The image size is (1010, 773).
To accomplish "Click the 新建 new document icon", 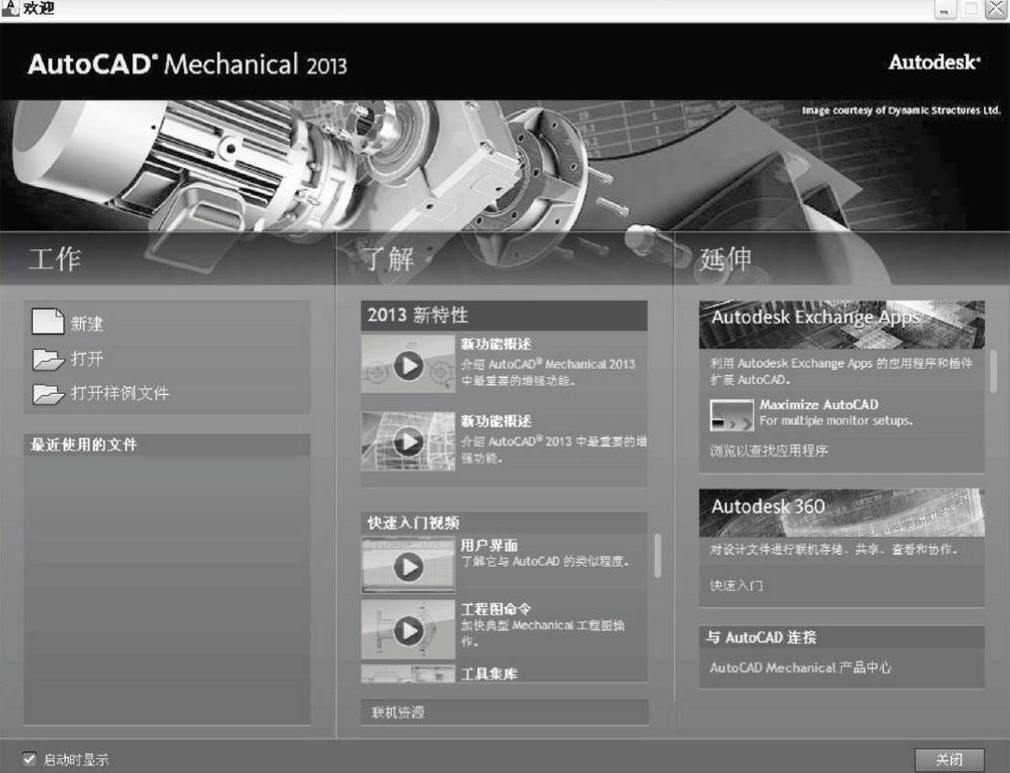I will [x=48, y=321].
